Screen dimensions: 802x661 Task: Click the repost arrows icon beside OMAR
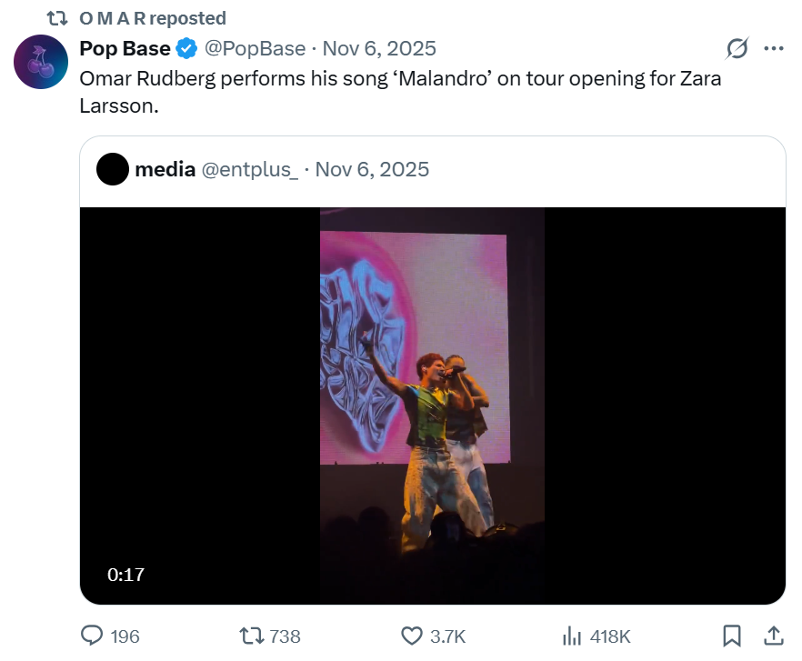click(x=57, y=18)
